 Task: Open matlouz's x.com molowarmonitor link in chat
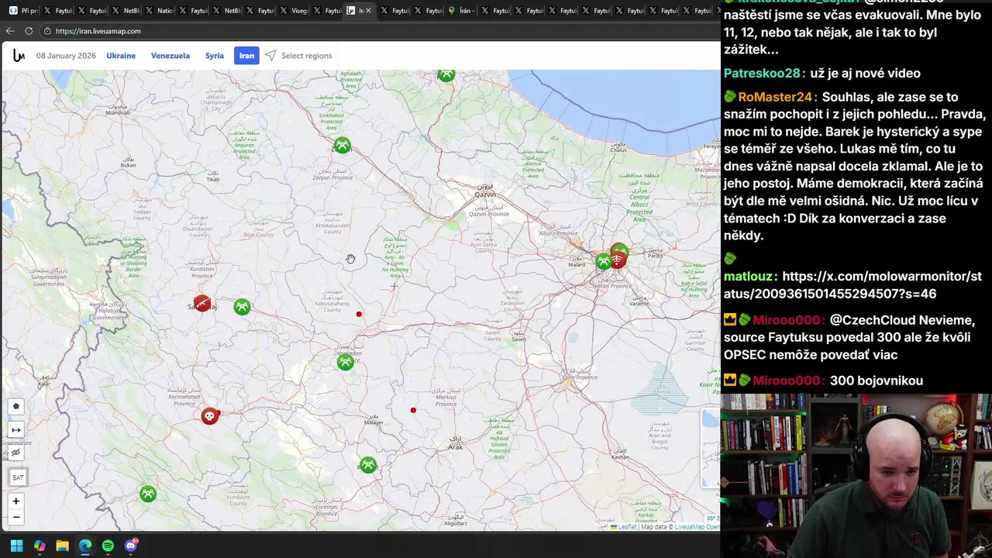pyautogui.click(x=852, y=285)
